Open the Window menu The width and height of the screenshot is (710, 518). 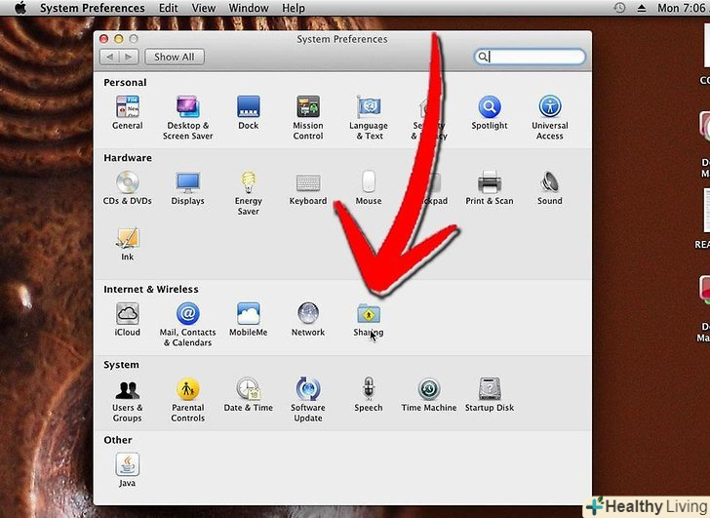pyautogui.click(x=249, y=8)
